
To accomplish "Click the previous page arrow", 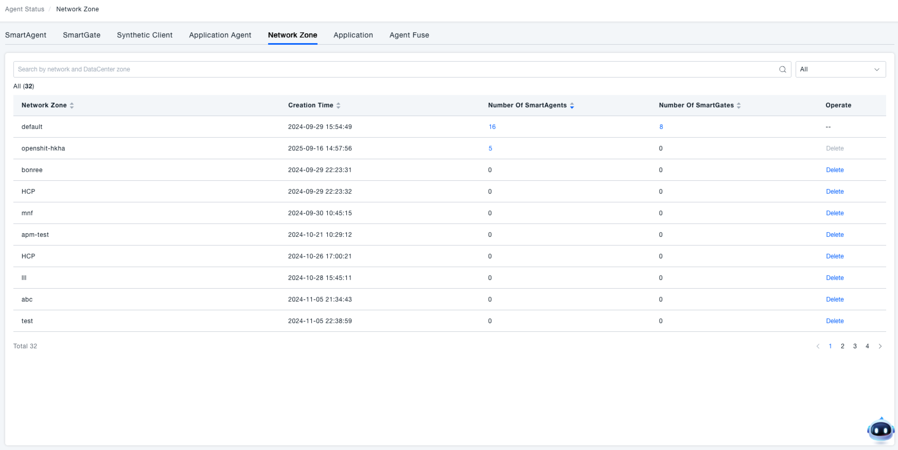I will (x=818, y=346).
